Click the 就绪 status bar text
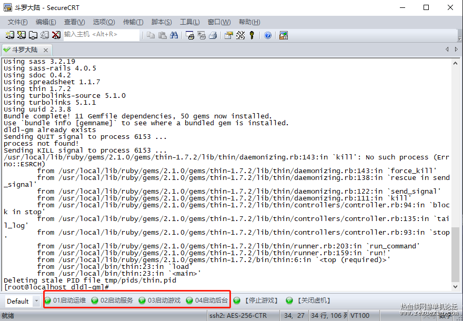This screenshot has height=321, width=463. pos(8,316)
